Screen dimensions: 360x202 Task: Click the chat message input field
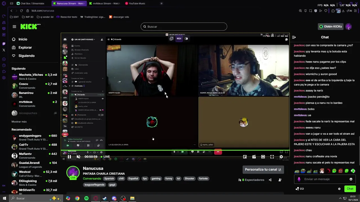click(x=325, y=179)
